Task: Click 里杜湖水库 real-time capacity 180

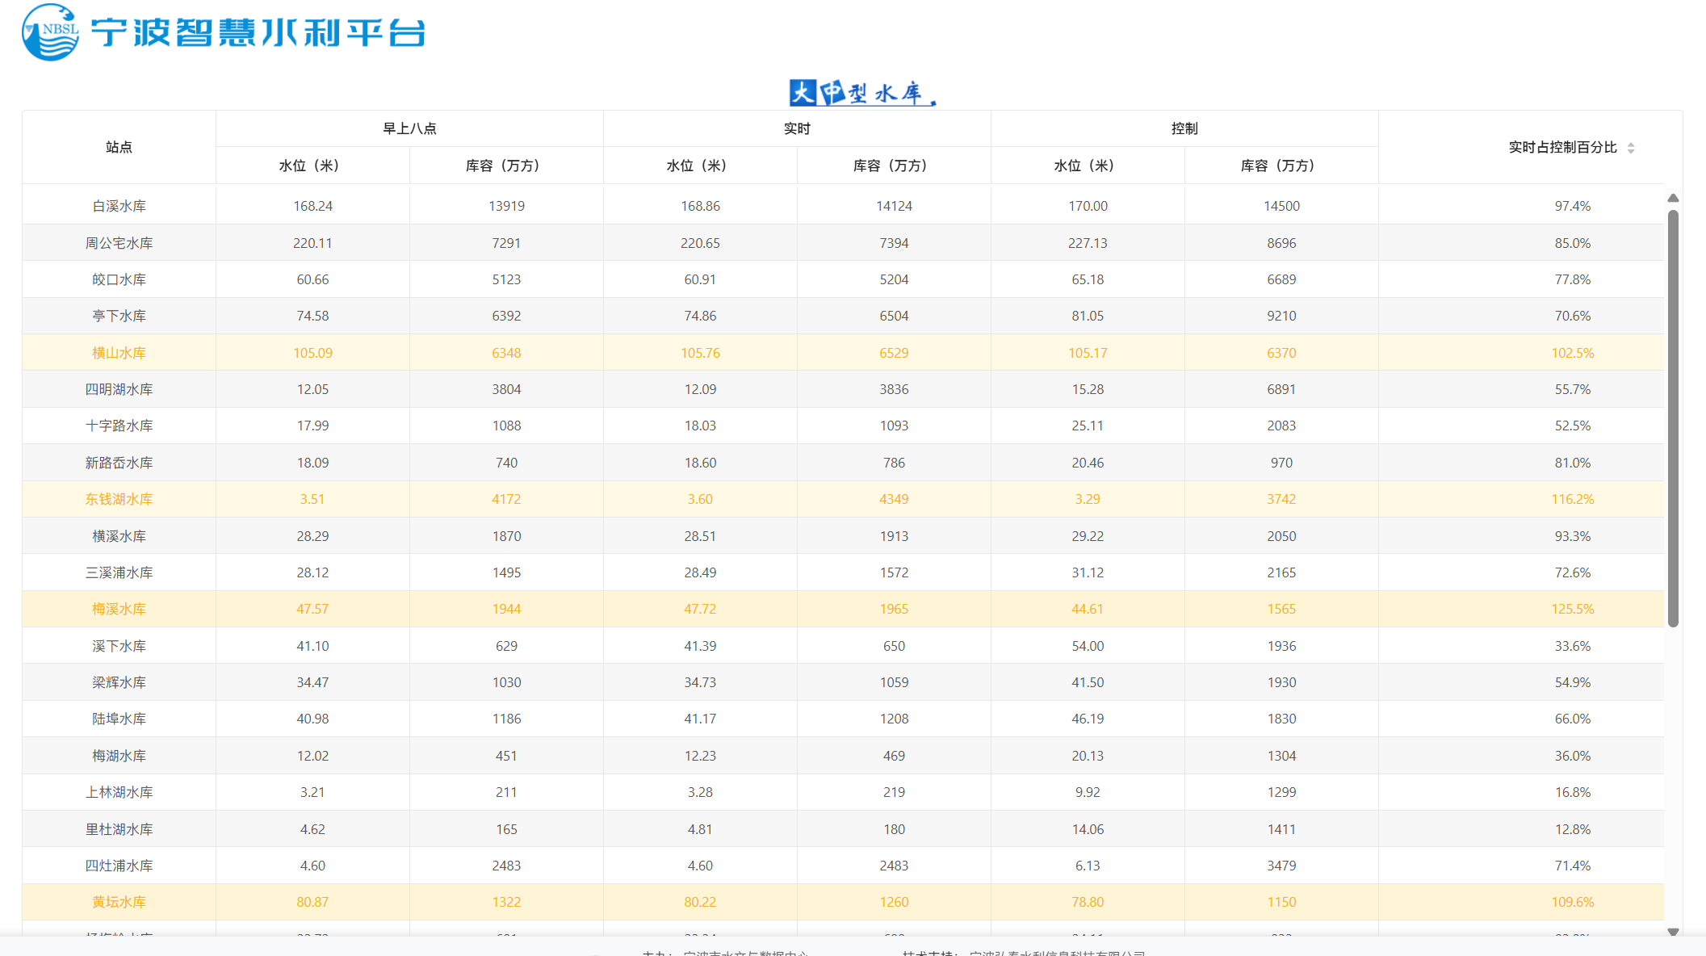Action: tap(894, 829)
